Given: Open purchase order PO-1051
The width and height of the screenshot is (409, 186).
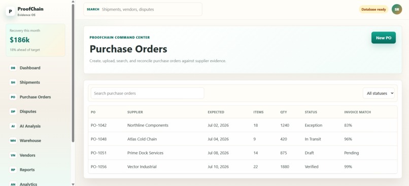Looking at the screenshot, I should (x=98, y=153).
